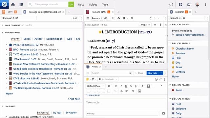Open the Article navigation dropdown
This screenshot has width=210, height=118.
pos(145,25)
